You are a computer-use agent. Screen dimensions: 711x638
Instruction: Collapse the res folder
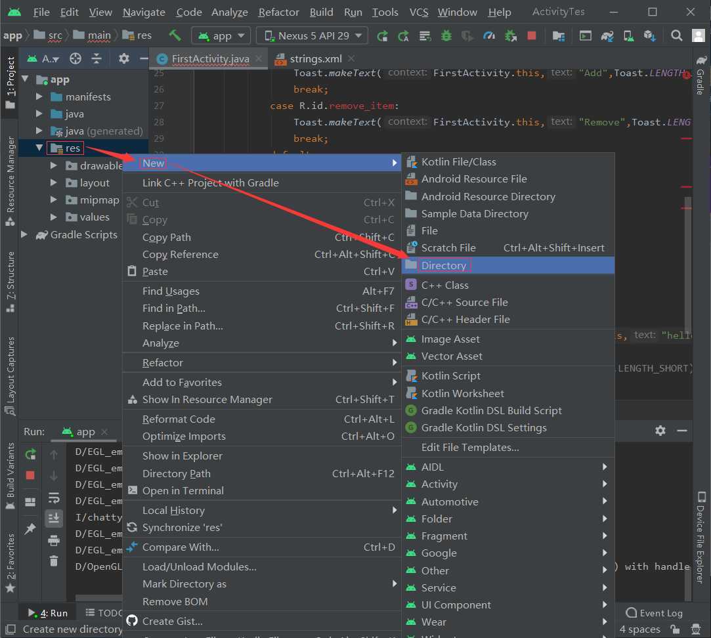click(39, 148)
